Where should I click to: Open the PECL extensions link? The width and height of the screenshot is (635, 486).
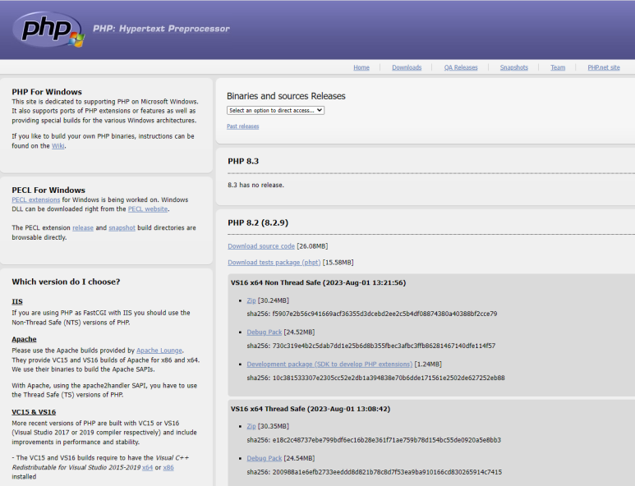coord(35,200)
